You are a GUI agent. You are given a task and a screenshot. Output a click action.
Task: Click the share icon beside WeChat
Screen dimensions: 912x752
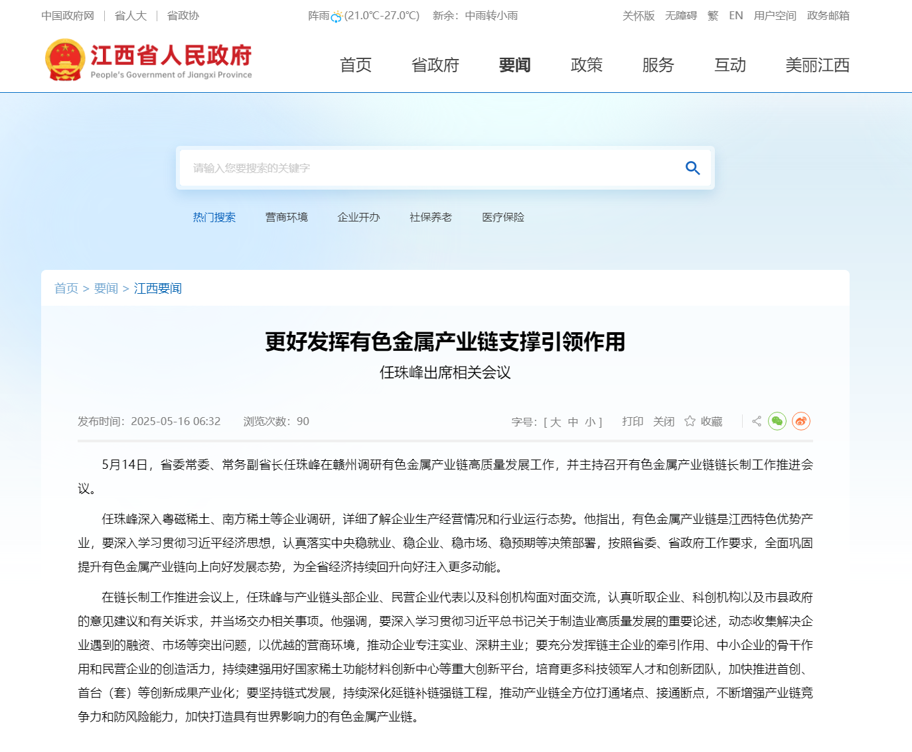click(756, 421)
